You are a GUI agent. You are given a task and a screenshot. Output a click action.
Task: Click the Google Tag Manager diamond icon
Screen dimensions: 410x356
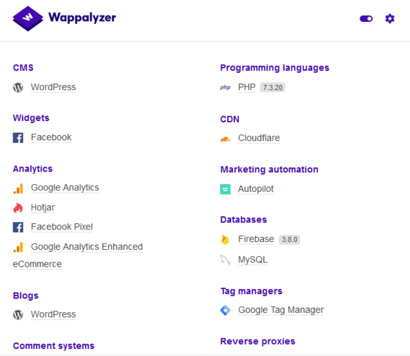coord(225,310)
